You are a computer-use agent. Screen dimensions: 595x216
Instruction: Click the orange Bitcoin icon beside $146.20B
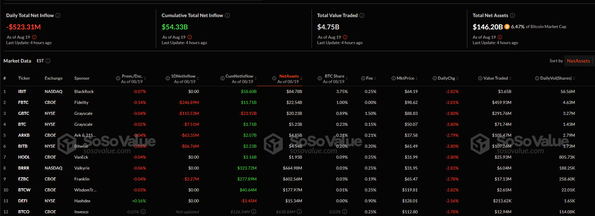507,27
